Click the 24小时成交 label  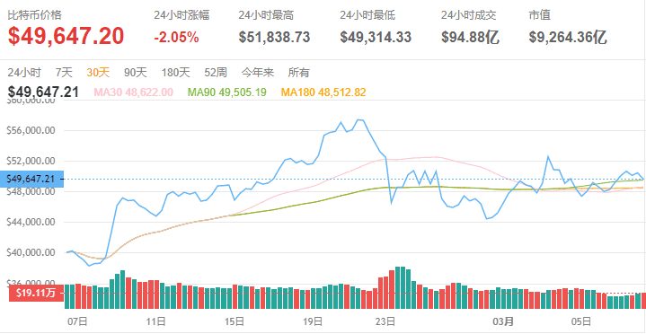468,15
